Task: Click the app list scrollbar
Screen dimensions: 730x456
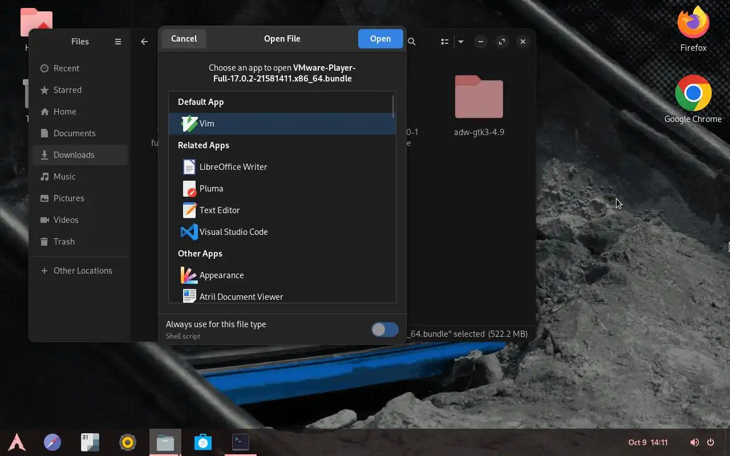Action: point(394,107)
